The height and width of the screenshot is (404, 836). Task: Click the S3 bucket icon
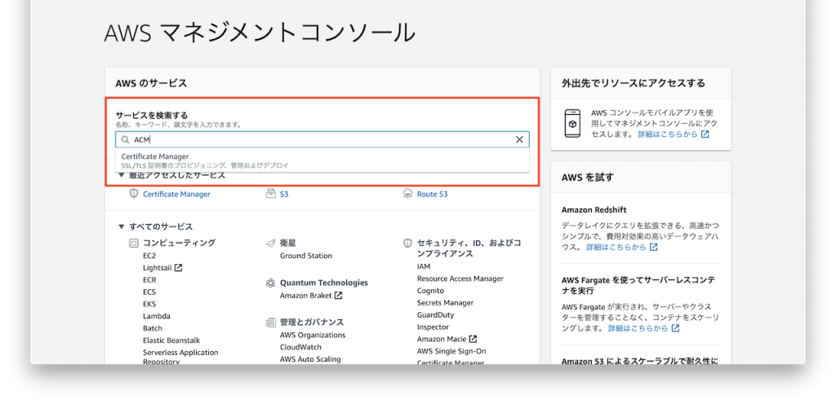271,194
